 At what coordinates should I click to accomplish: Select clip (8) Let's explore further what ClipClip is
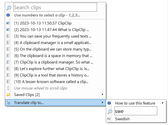click(55, 69)
